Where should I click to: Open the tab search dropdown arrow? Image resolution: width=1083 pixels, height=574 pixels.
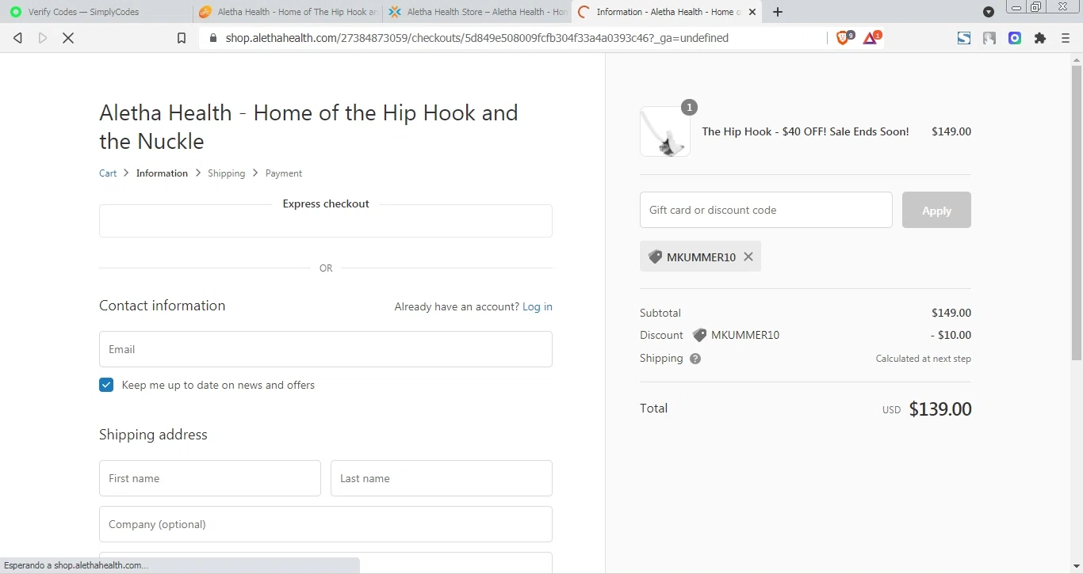click(989, 12)
